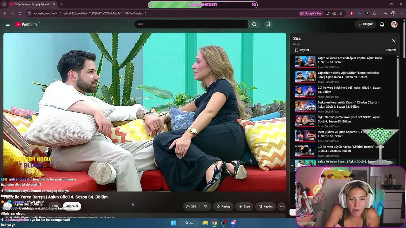The width and height of the screenshot is (406, 228).
Task: Save the video with Kaydet button below player
Action: click(x=265, y=206)
